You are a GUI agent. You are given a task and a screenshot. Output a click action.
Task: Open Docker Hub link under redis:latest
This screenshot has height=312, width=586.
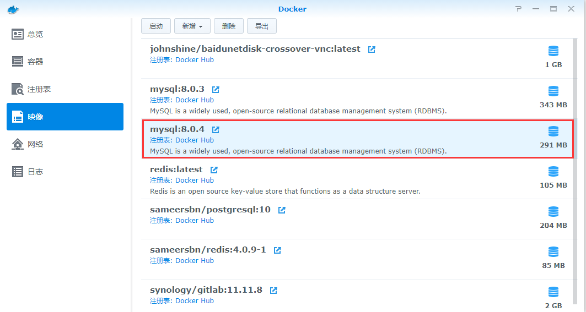tap(194, 180)
